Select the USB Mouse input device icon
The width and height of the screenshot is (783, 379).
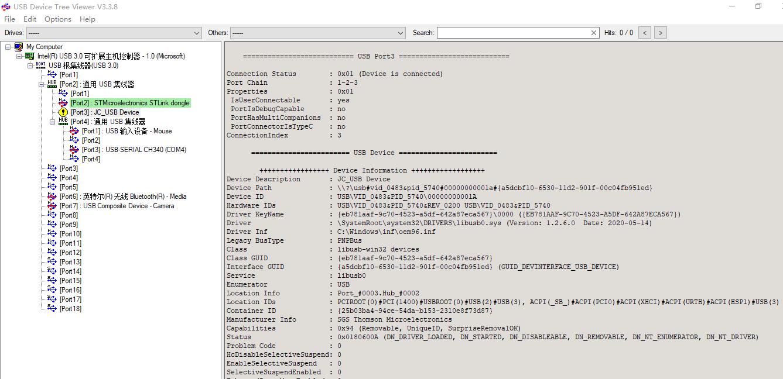coord(73,130)
